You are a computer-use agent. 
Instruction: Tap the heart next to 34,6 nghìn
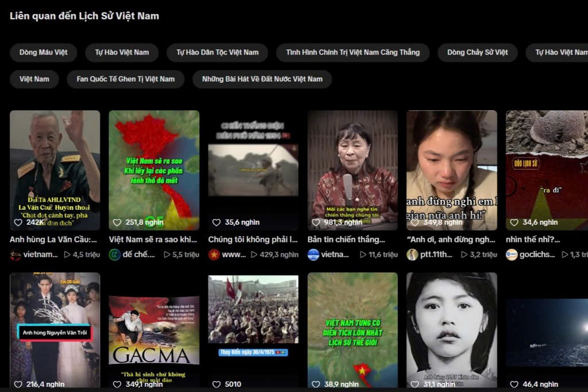pyautogui.click(x=514, y=222)
